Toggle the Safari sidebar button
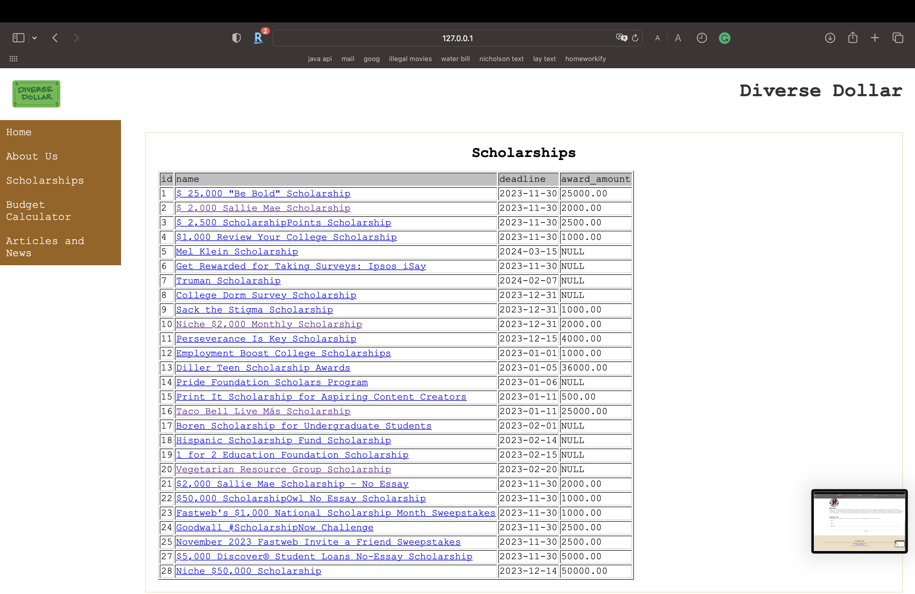 (x=18, y=38)
